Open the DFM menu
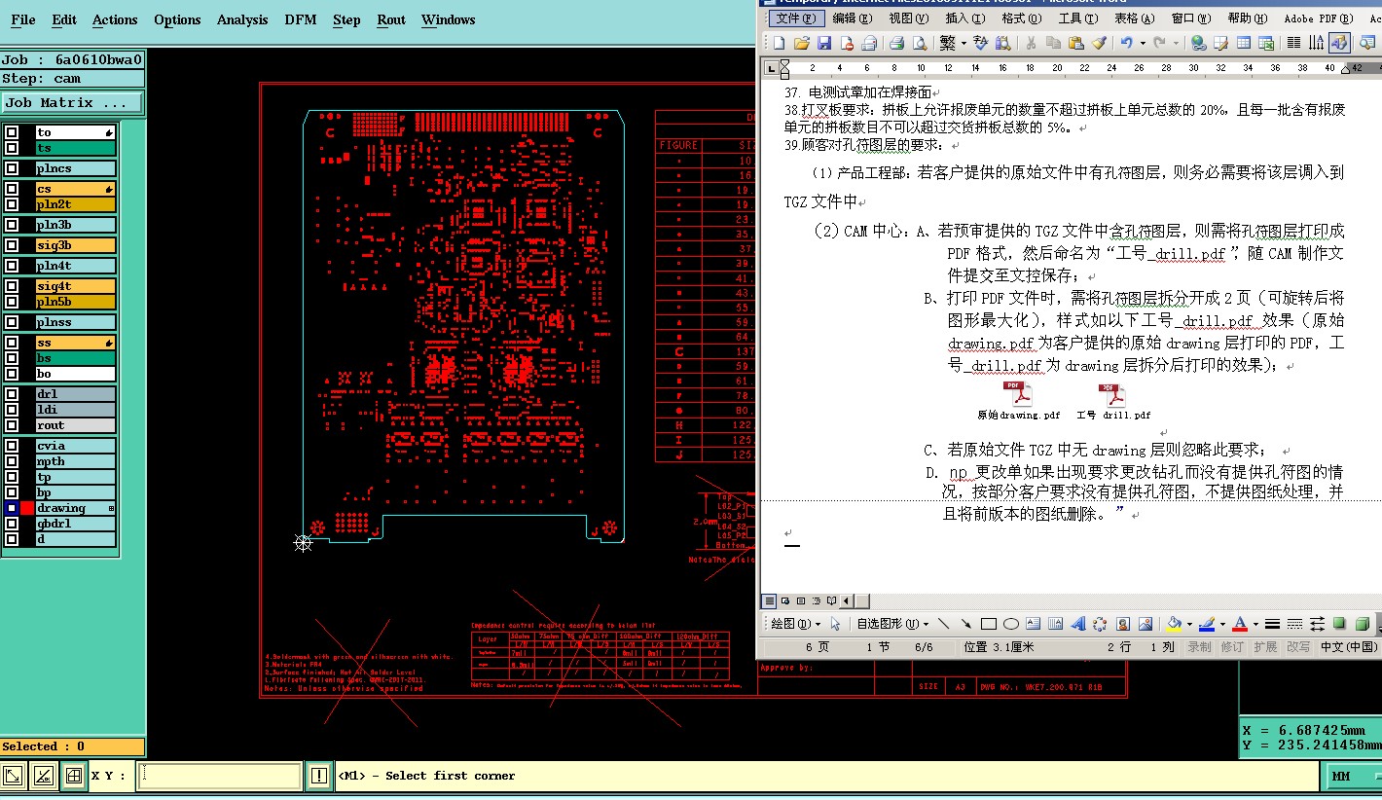The width and height of the screenshot is (1382, 800). [301, 19]
